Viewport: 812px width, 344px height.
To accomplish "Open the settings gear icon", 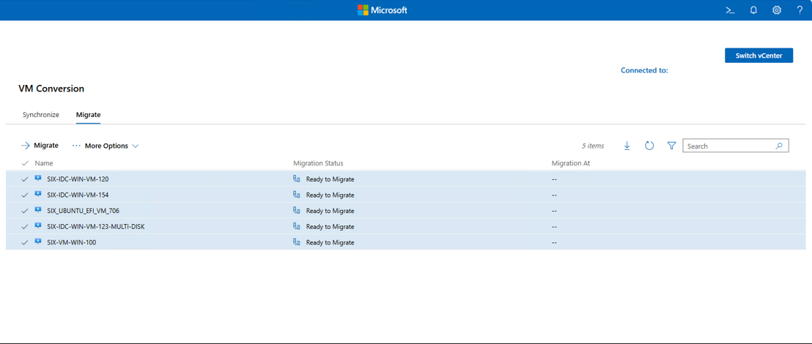I will click(777, 10).
